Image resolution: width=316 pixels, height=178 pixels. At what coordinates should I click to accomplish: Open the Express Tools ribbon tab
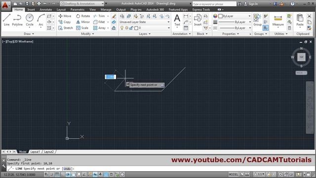[201, 9]
